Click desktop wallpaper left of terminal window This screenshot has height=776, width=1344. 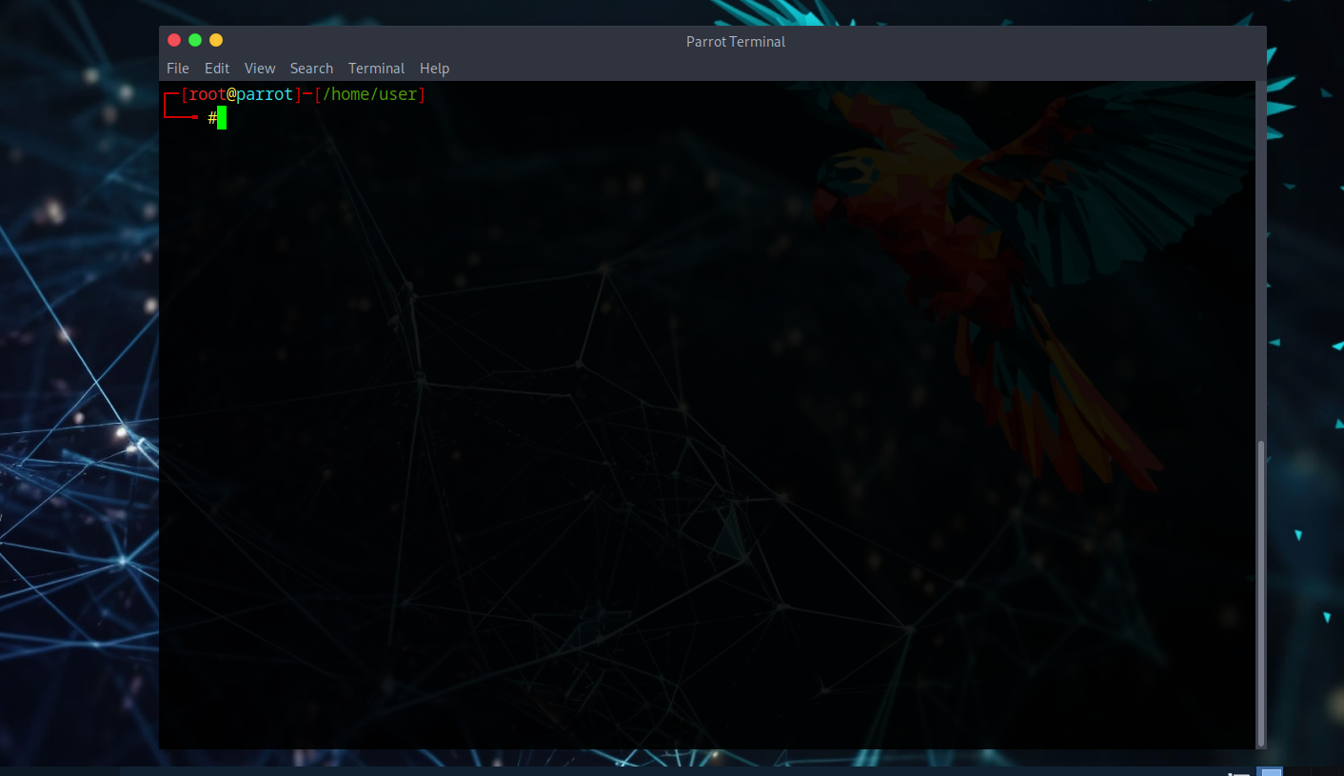pyautogui.click(x=76, y=381)
